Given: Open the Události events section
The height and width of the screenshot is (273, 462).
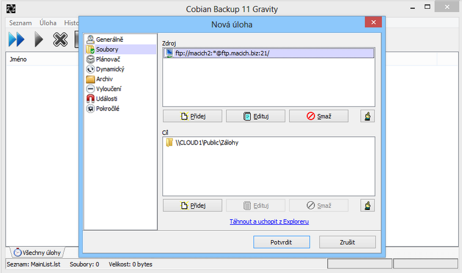Looking at the screenshot, I should click(106, 99).
